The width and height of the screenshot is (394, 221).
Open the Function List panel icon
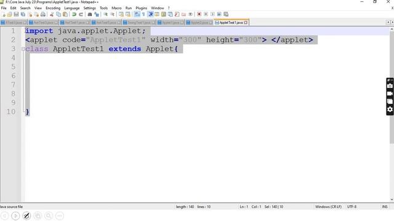pyautogui.click(x=177, y=14)
